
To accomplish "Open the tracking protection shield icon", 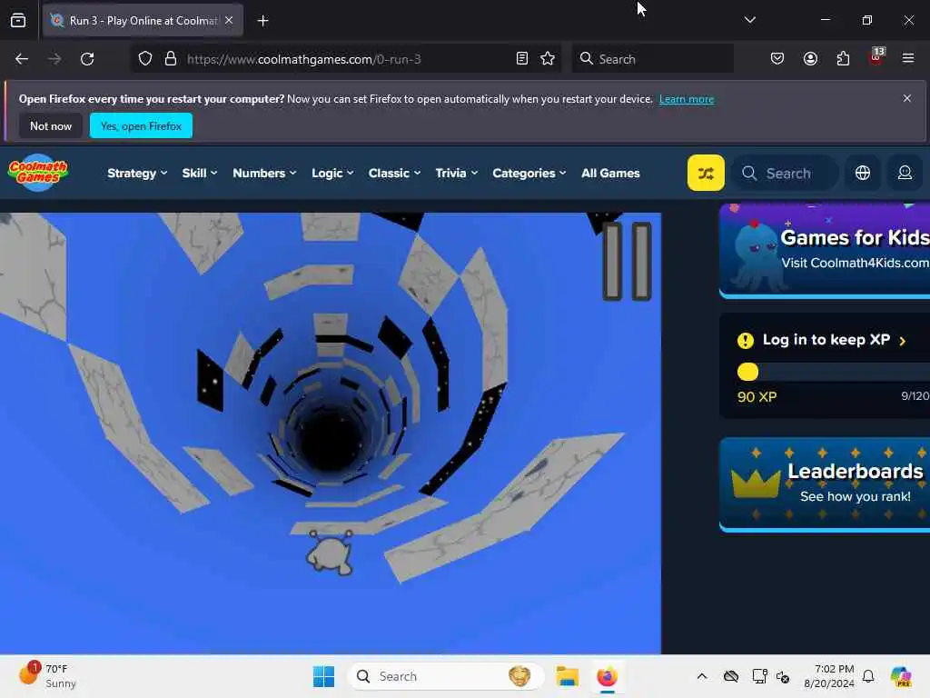I will click(145, 59).
